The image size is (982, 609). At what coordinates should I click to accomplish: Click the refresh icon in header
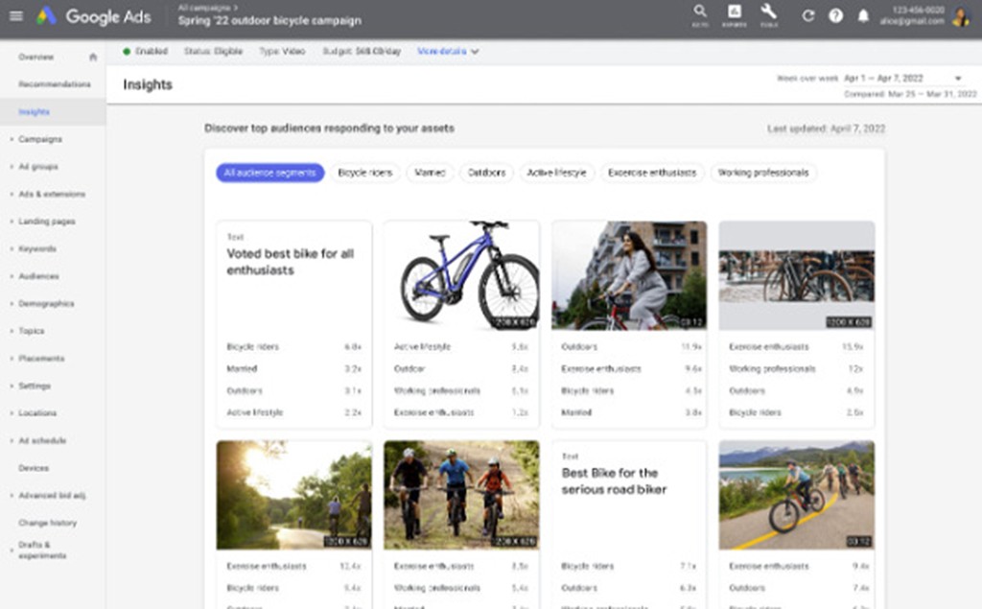point(808,16)
